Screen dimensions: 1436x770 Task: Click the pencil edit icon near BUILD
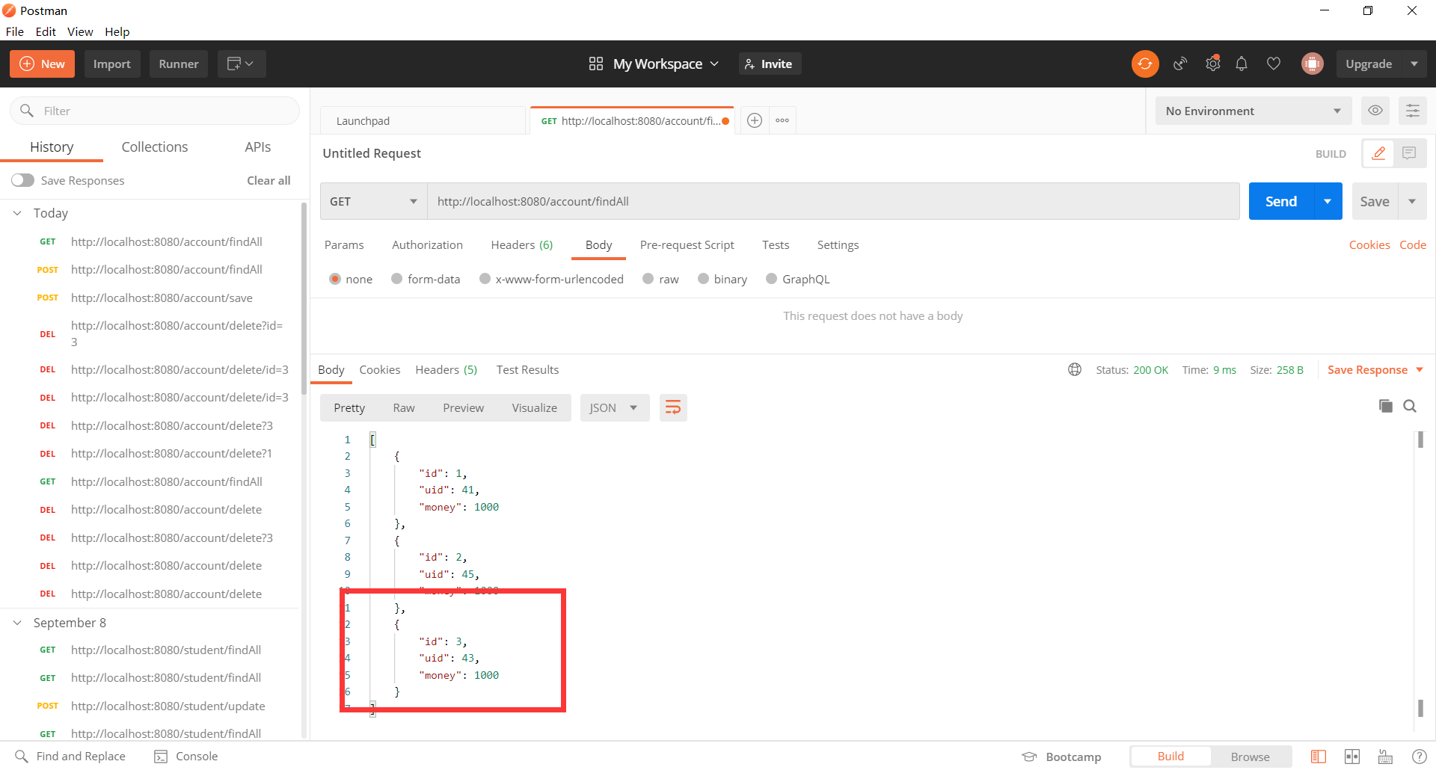(1378, 153)
